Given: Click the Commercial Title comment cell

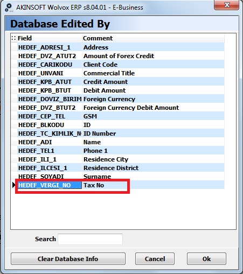Looking at the screenshot, I should (x=153, y=73).
